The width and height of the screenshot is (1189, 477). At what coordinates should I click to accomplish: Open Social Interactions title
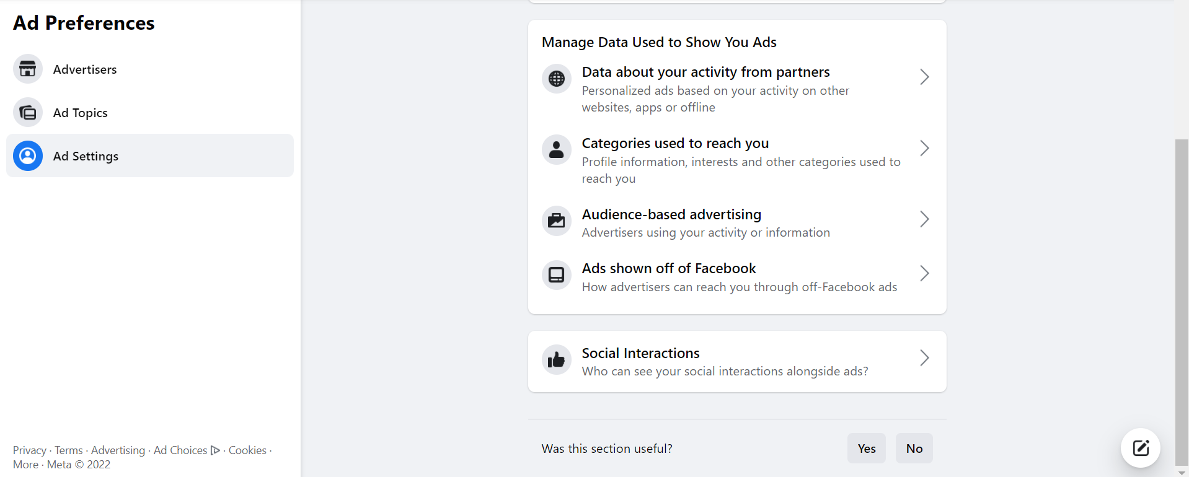640,353
